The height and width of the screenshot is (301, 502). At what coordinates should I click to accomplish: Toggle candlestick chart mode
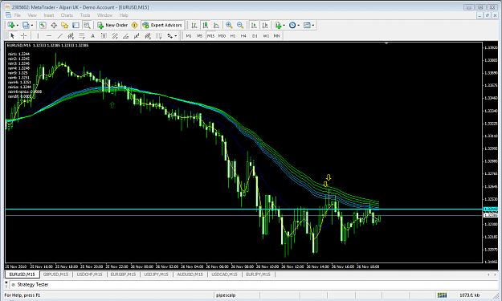tap(206, 25)
